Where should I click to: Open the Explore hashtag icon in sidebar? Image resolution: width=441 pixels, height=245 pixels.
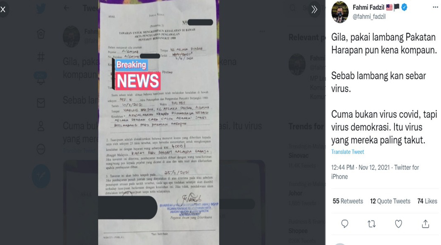point(41,57)
